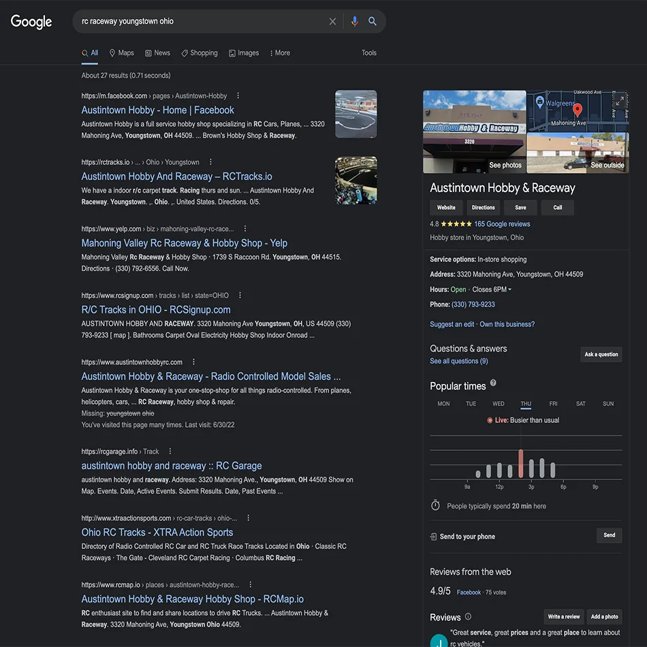This screenshot has height=647, width=647.
Task: Open Austintown Hobby & Raceway Radio Controlled result
Action: (x=211, y=377)
